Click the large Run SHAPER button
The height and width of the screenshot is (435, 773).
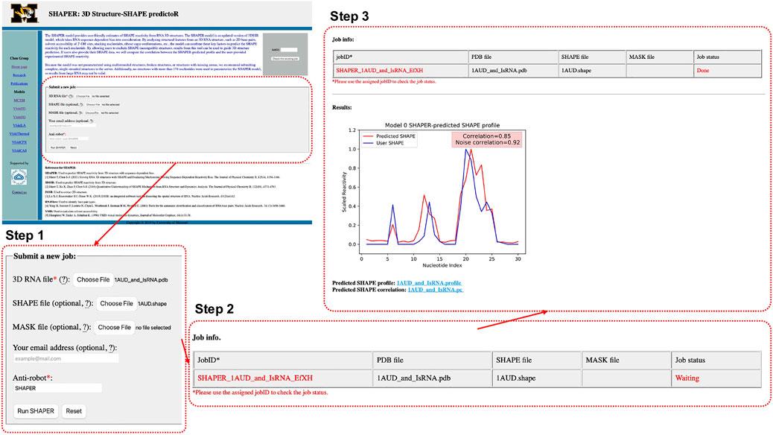pyautogui.click(x=36, y=411)
